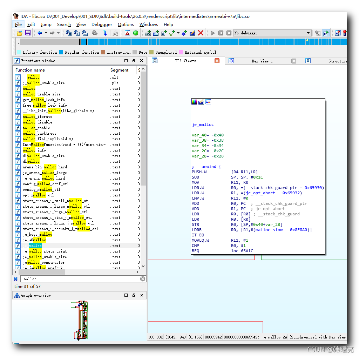Click the stop process button
This screenshot has height=356, width=359.
tap(229, 33)
